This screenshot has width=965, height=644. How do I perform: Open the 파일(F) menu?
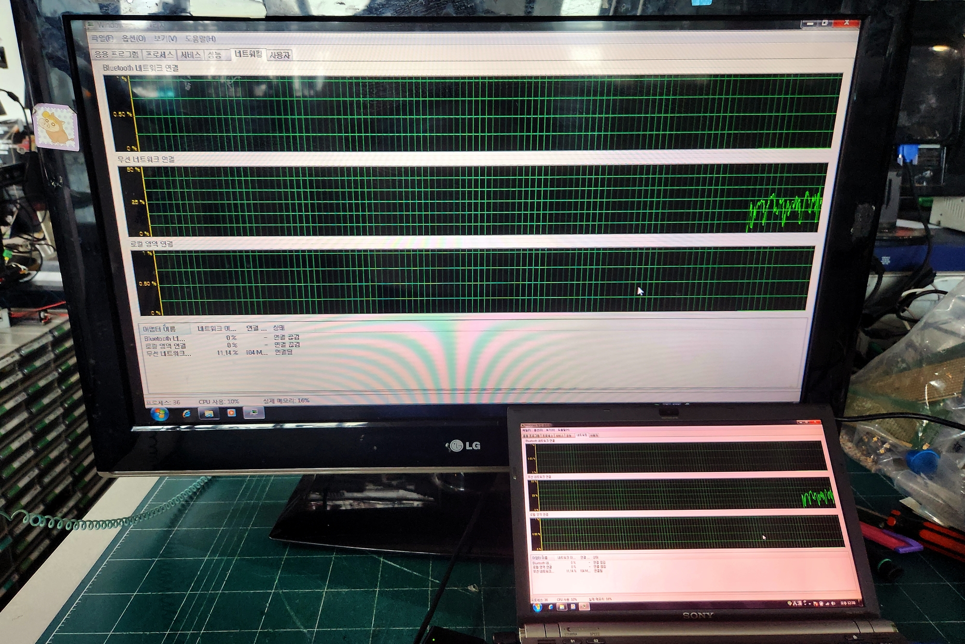coord(102,38)
